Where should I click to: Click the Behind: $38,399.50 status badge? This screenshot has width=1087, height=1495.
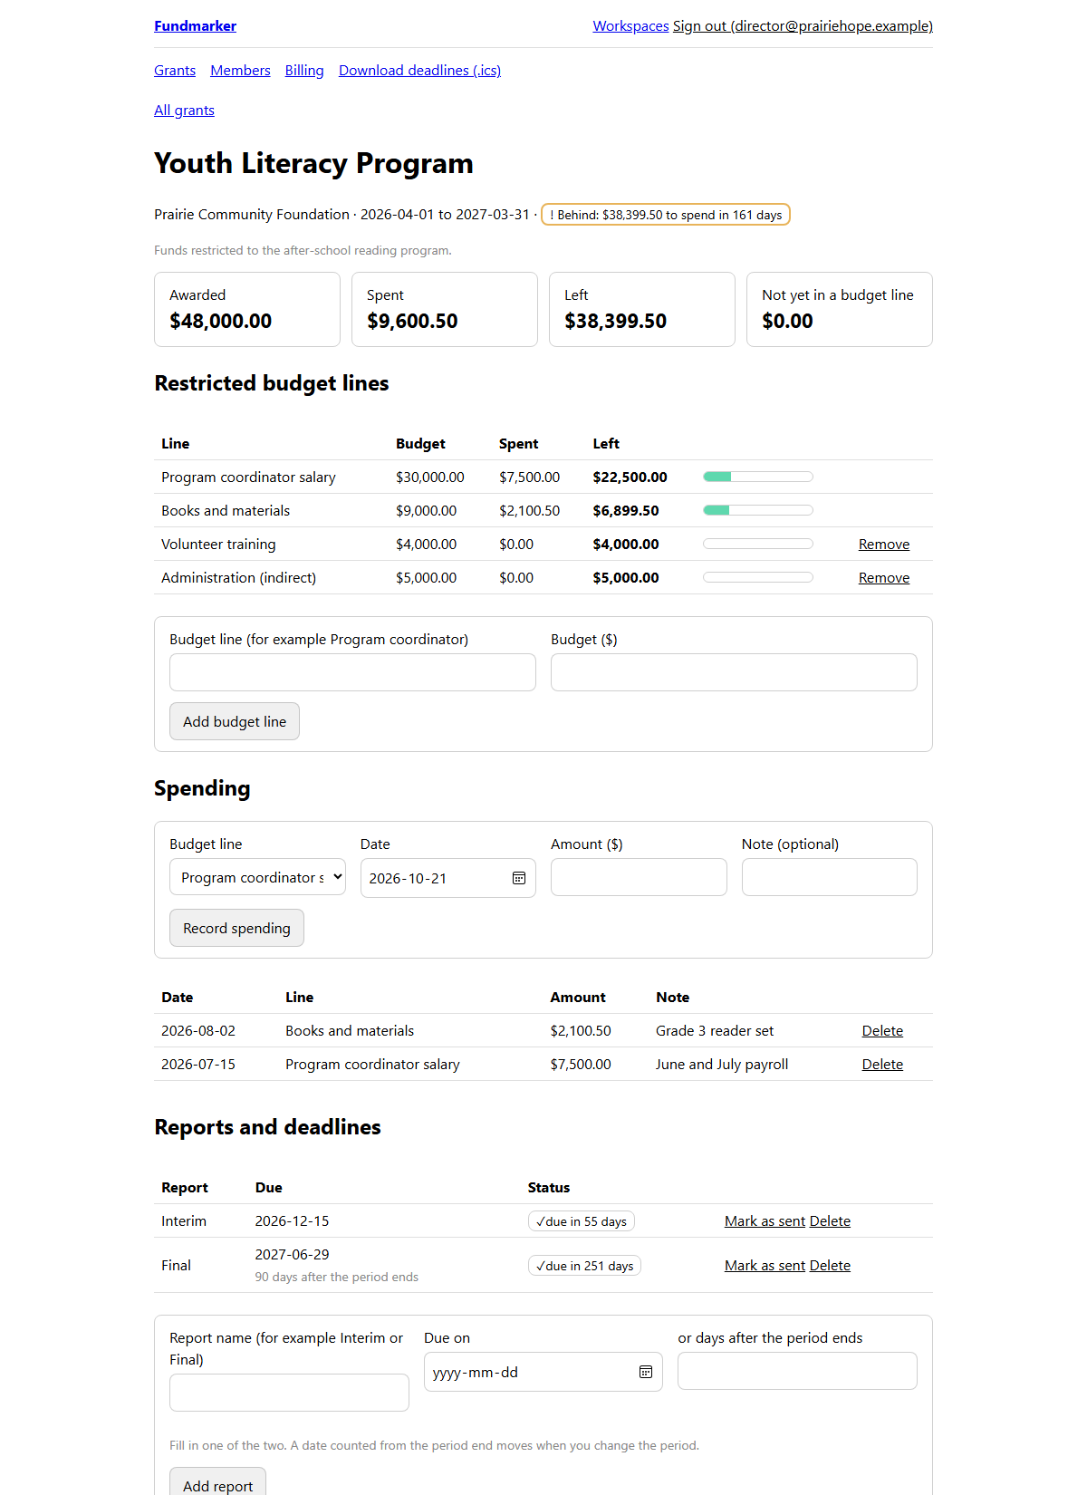(x=666, y=215)
